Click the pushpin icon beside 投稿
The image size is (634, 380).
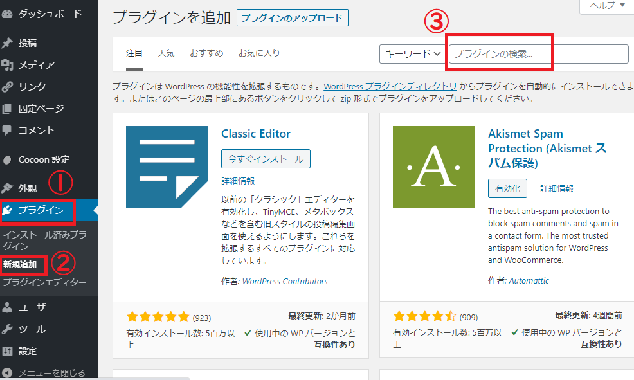click(7, 43)
